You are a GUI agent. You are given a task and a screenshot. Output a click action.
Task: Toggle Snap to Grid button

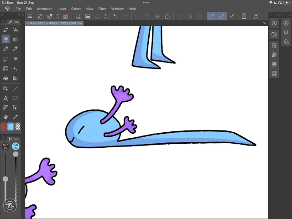(232, 16)
